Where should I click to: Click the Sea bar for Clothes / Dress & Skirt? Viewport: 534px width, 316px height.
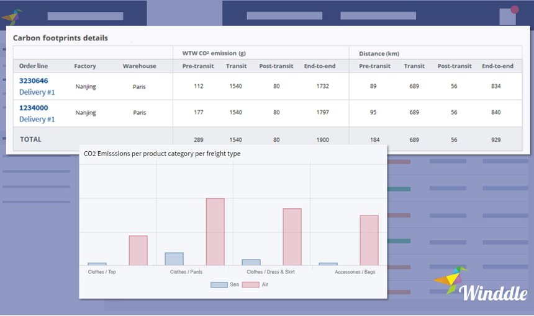pyautogui.click(x=251, y=262)
